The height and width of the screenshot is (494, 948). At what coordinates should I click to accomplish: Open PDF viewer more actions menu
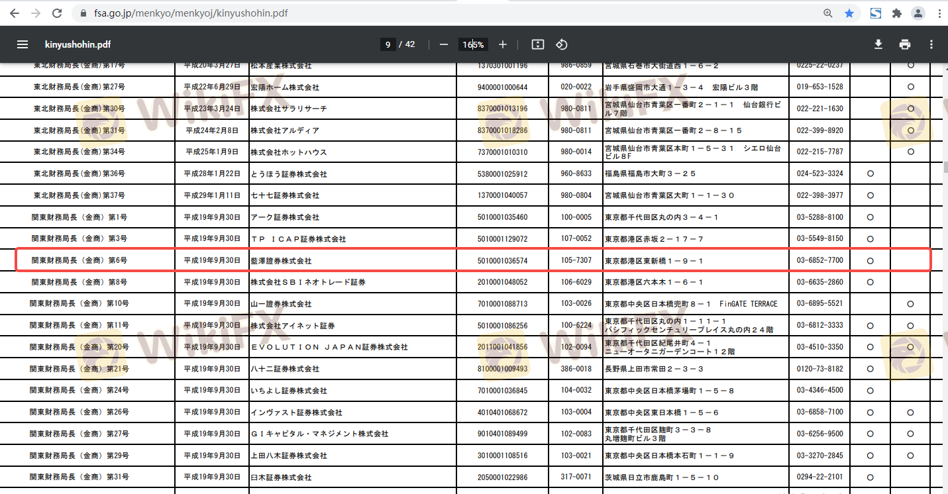931,44
